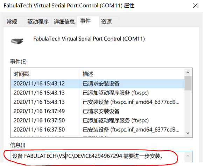Select the 16:37:50 已安装设备 event row
Screen dimensions: 203x166
[98, 130]
